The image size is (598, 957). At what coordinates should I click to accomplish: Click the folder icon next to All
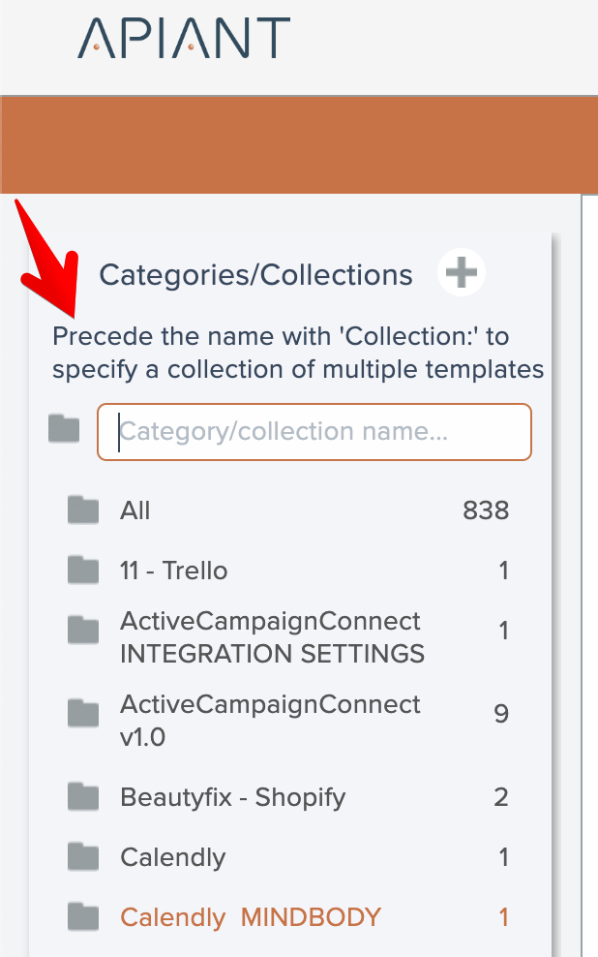click(x=84, y=510)
